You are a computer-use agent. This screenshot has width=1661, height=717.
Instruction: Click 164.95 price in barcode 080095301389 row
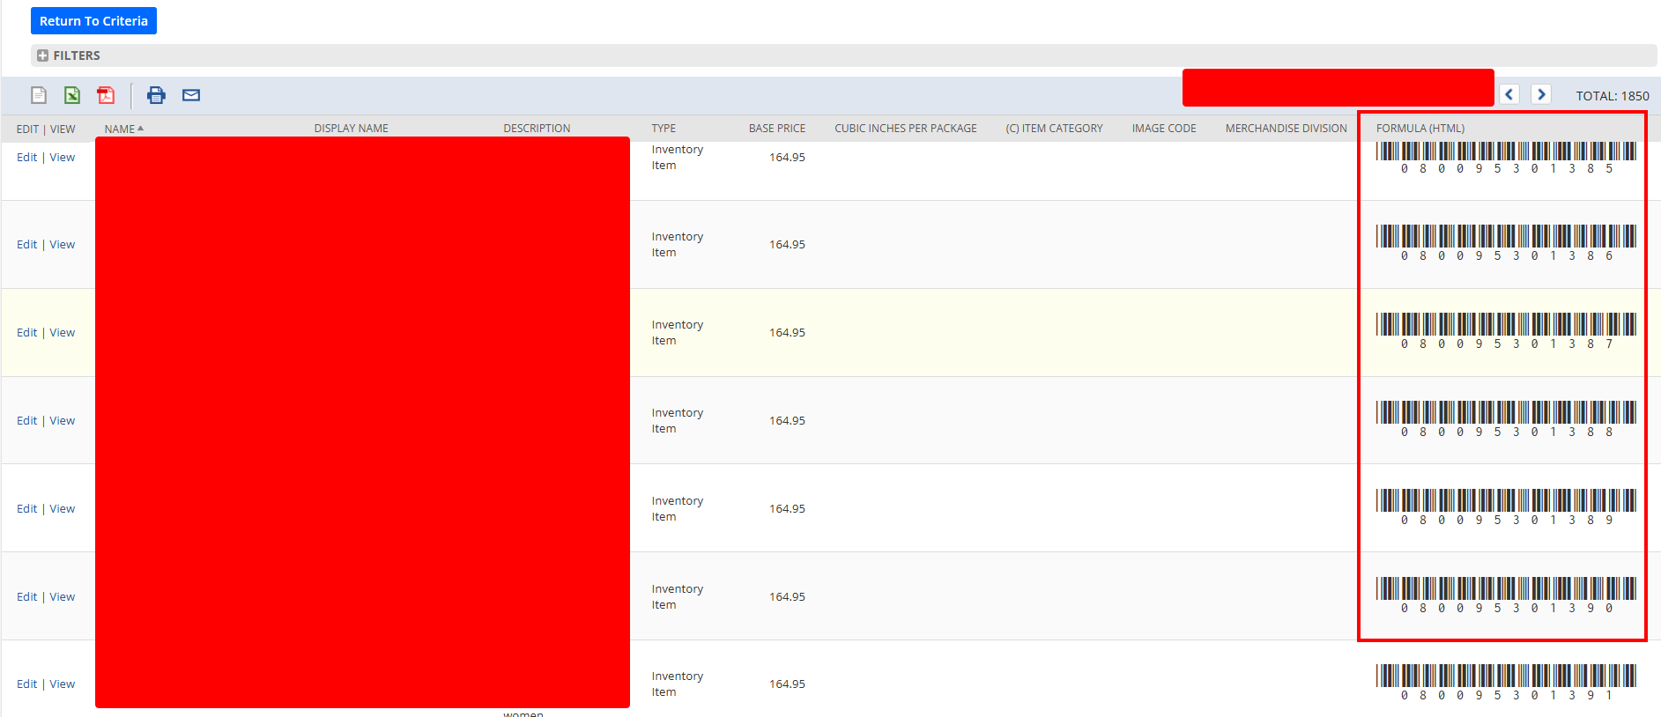[x=787, y=509]
